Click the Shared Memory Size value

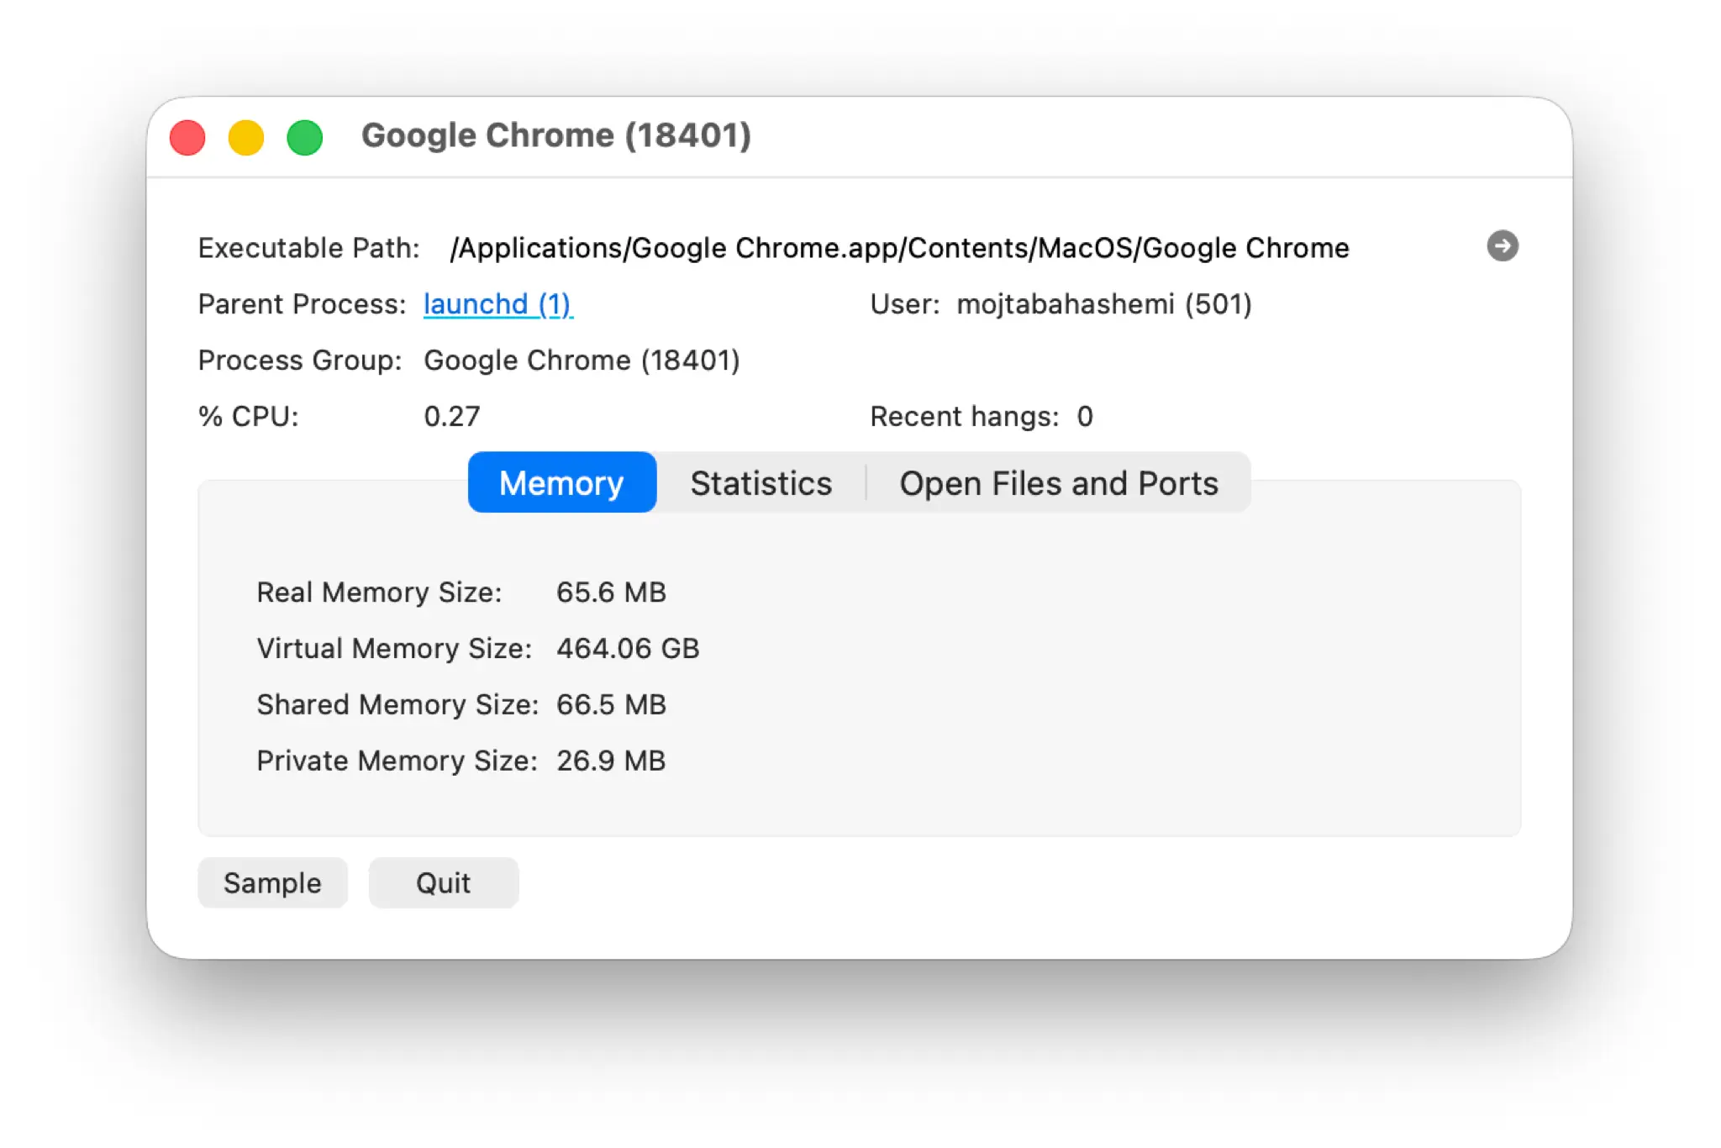(x=611, y=704)
